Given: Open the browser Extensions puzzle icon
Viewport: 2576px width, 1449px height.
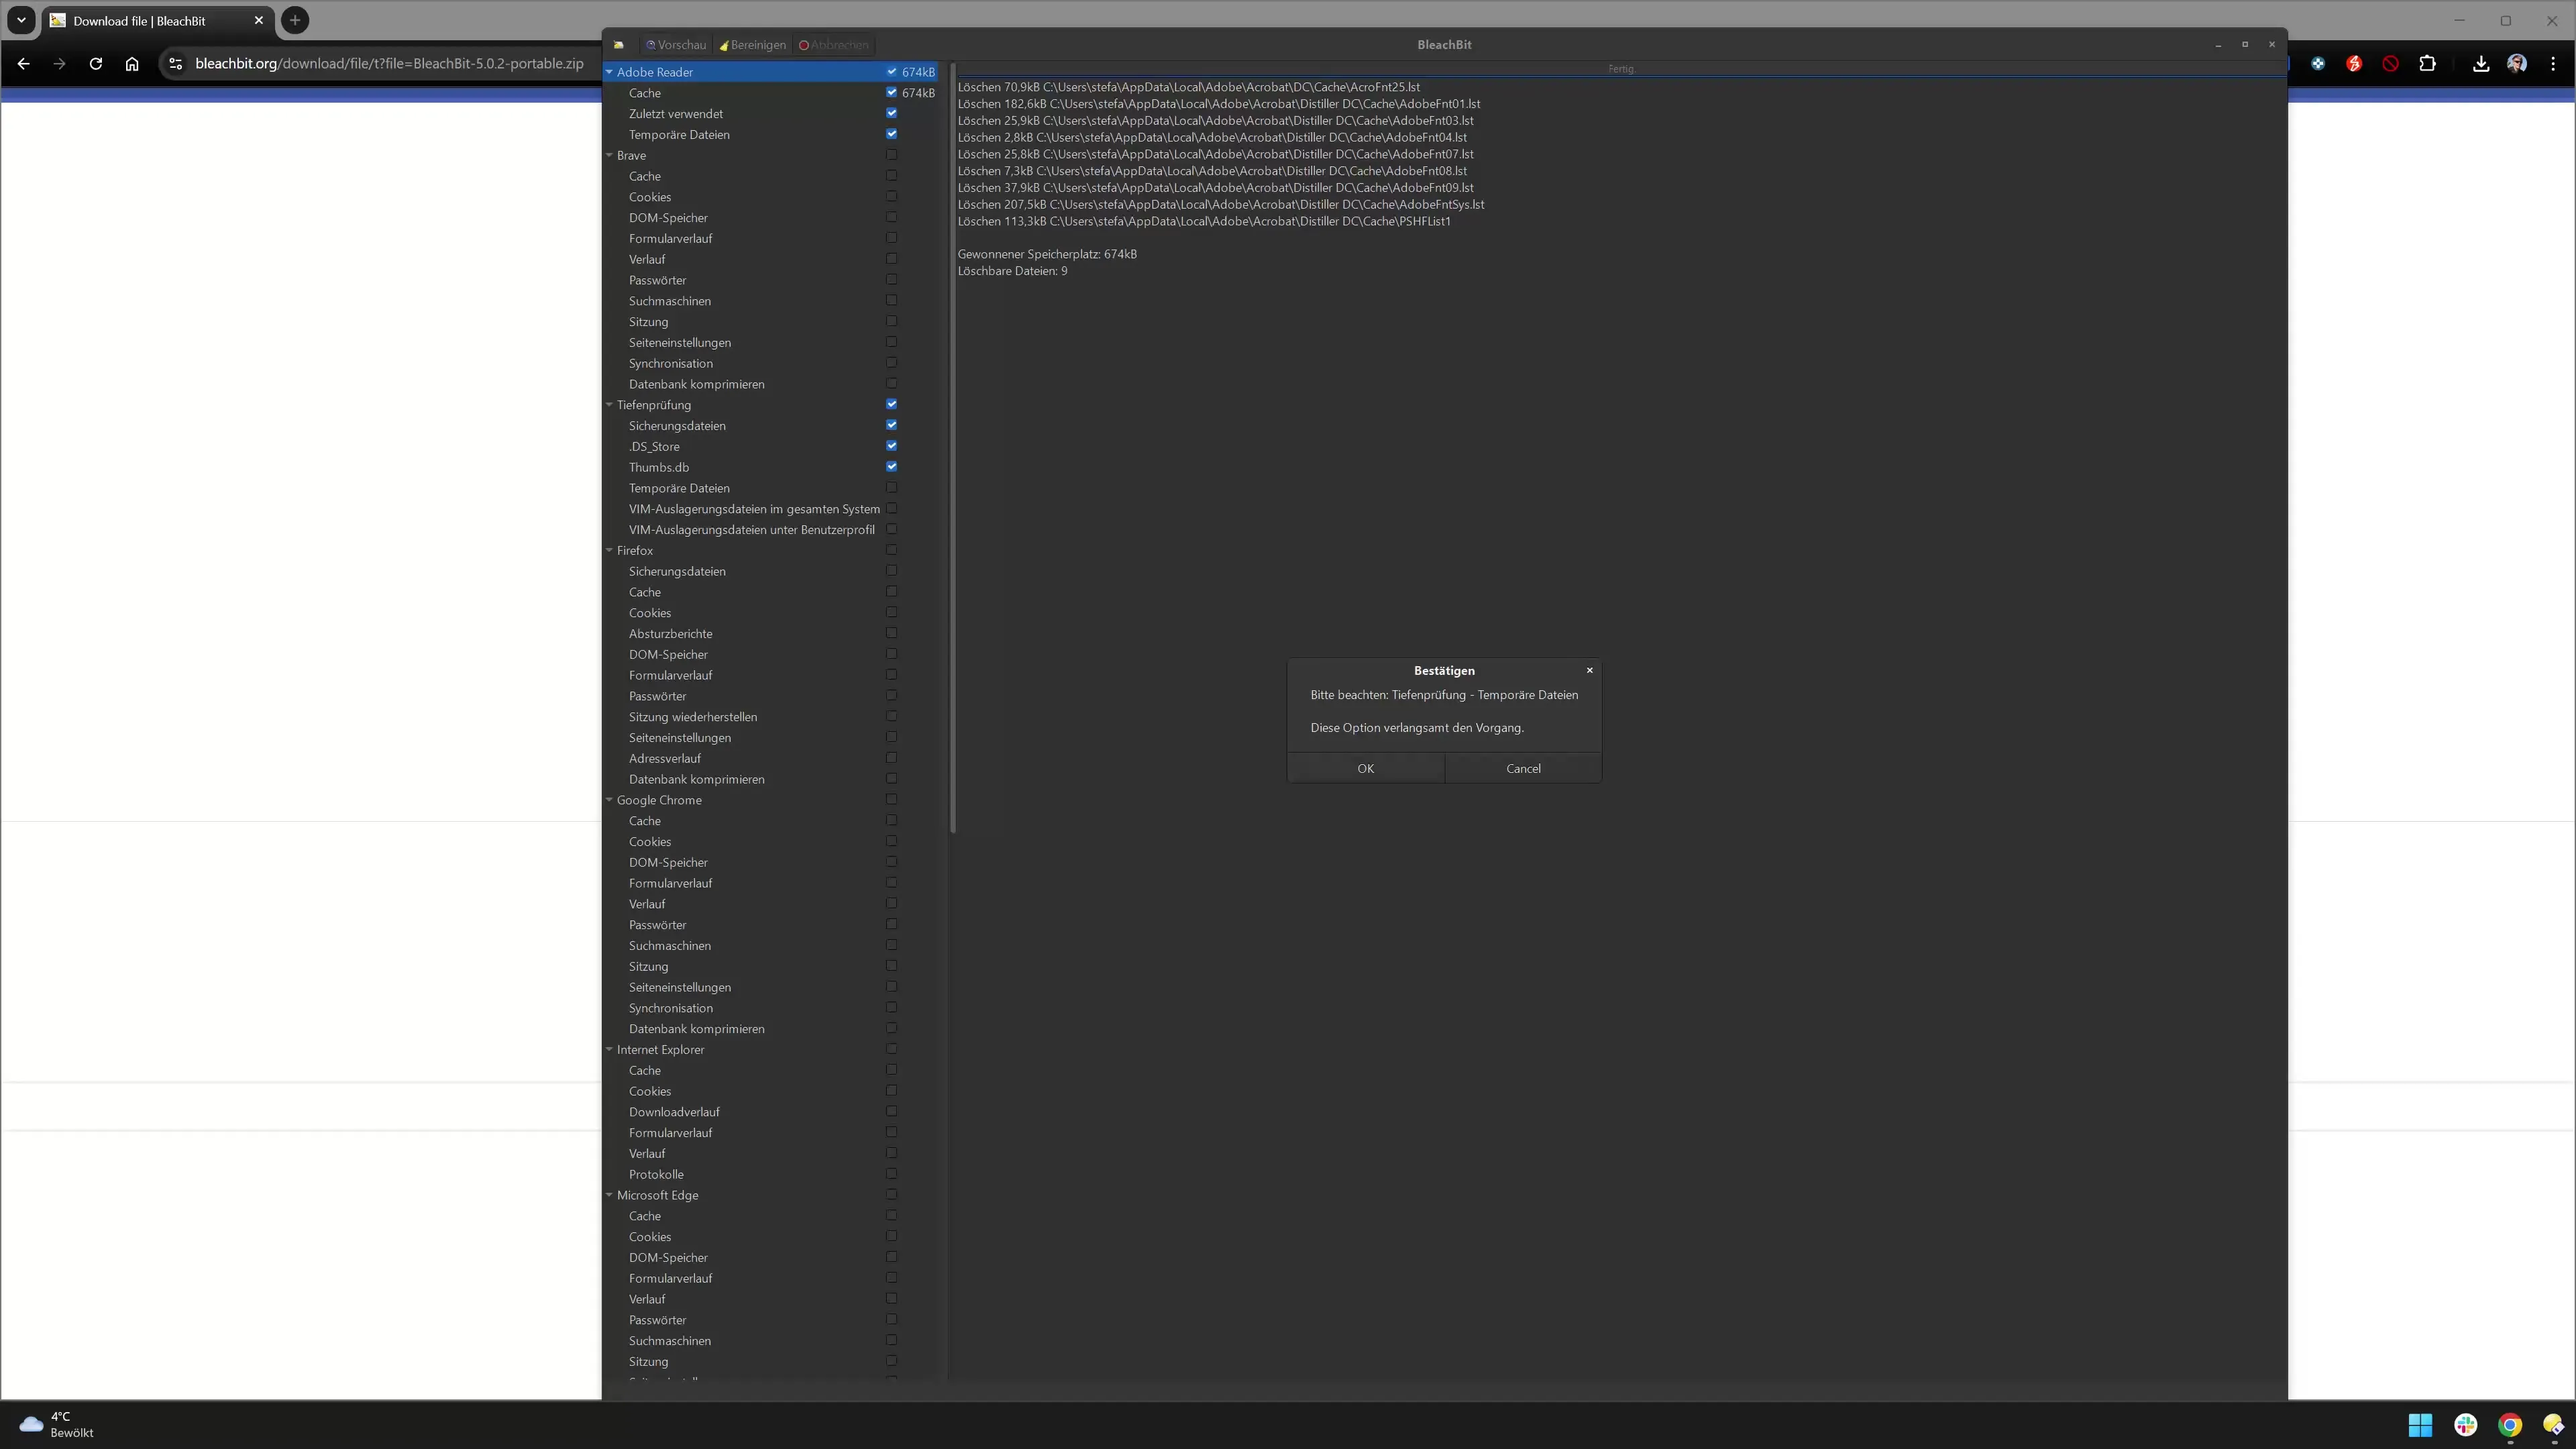Looking at the screenshot, I should pyautogui.click(x=2429, y=63).
